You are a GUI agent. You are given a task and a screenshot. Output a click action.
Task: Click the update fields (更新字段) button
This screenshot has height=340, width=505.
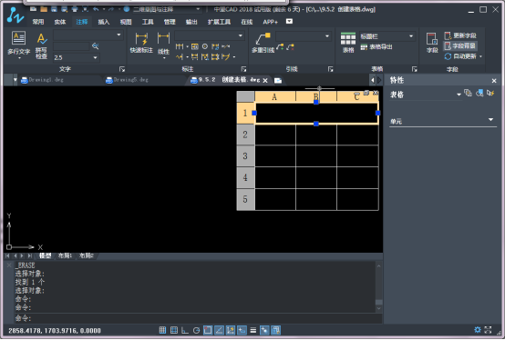pyautogui.click(x=460, y=35)
